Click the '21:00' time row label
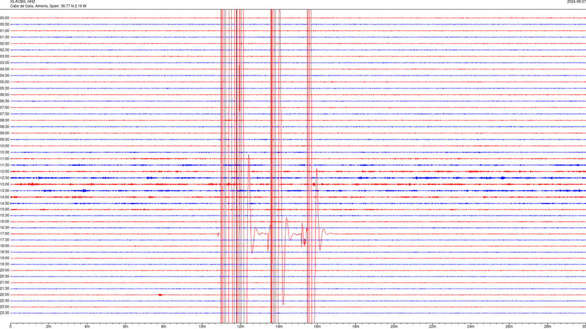The image size is (586, 329). (x=4, y=282)
